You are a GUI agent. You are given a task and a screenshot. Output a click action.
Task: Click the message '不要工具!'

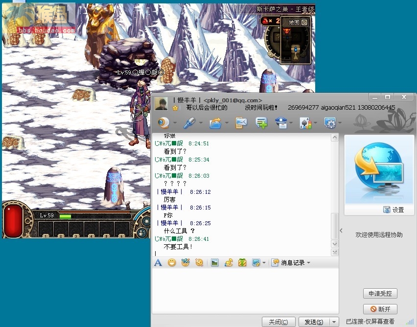pos(178,247)
